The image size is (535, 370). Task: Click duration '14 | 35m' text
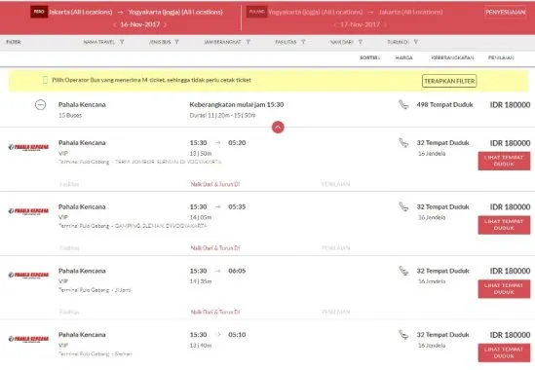coord(201,281)
